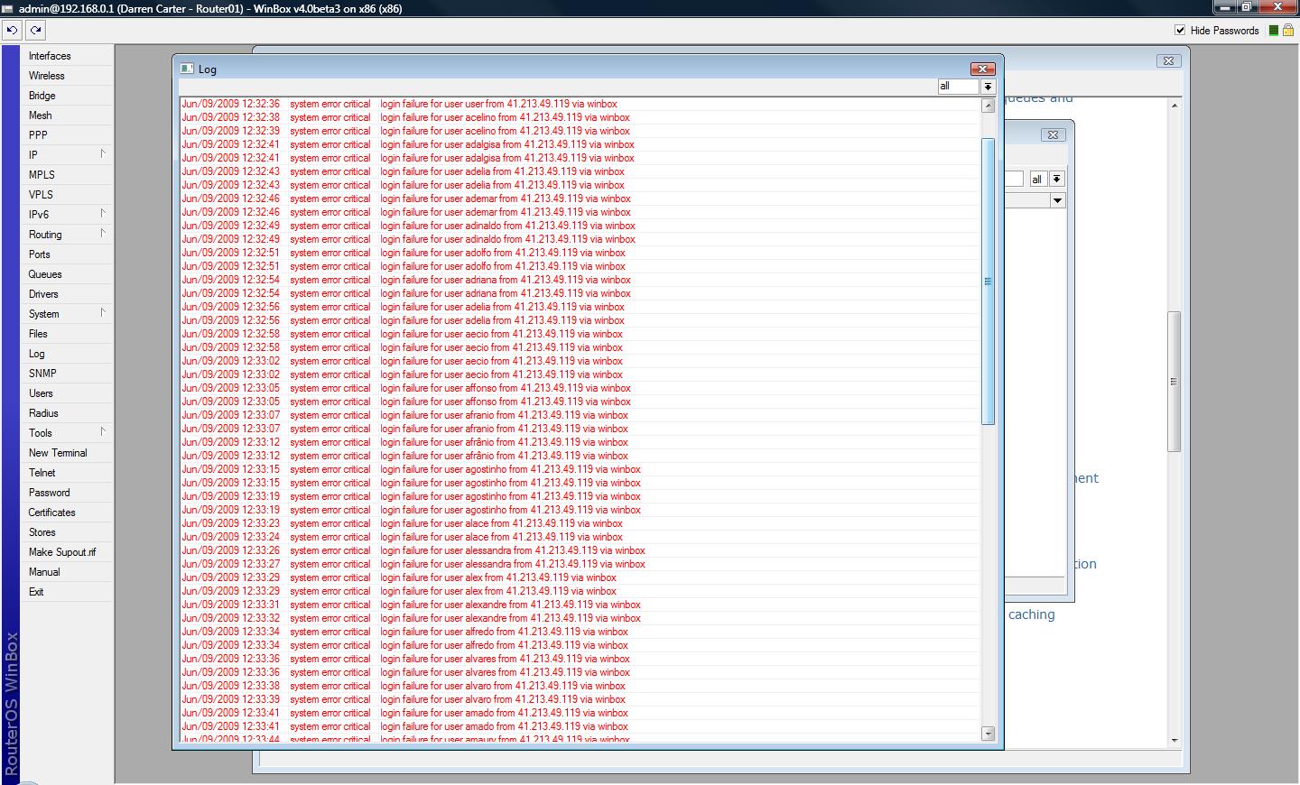Select log entry for user 'user' at 12:32:36
1300x785 pixels.
point(580,104)
